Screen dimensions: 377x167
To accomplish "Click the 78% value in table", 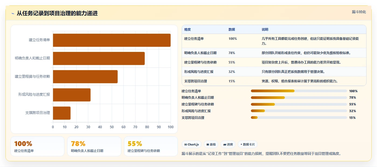I will [232, 53].
